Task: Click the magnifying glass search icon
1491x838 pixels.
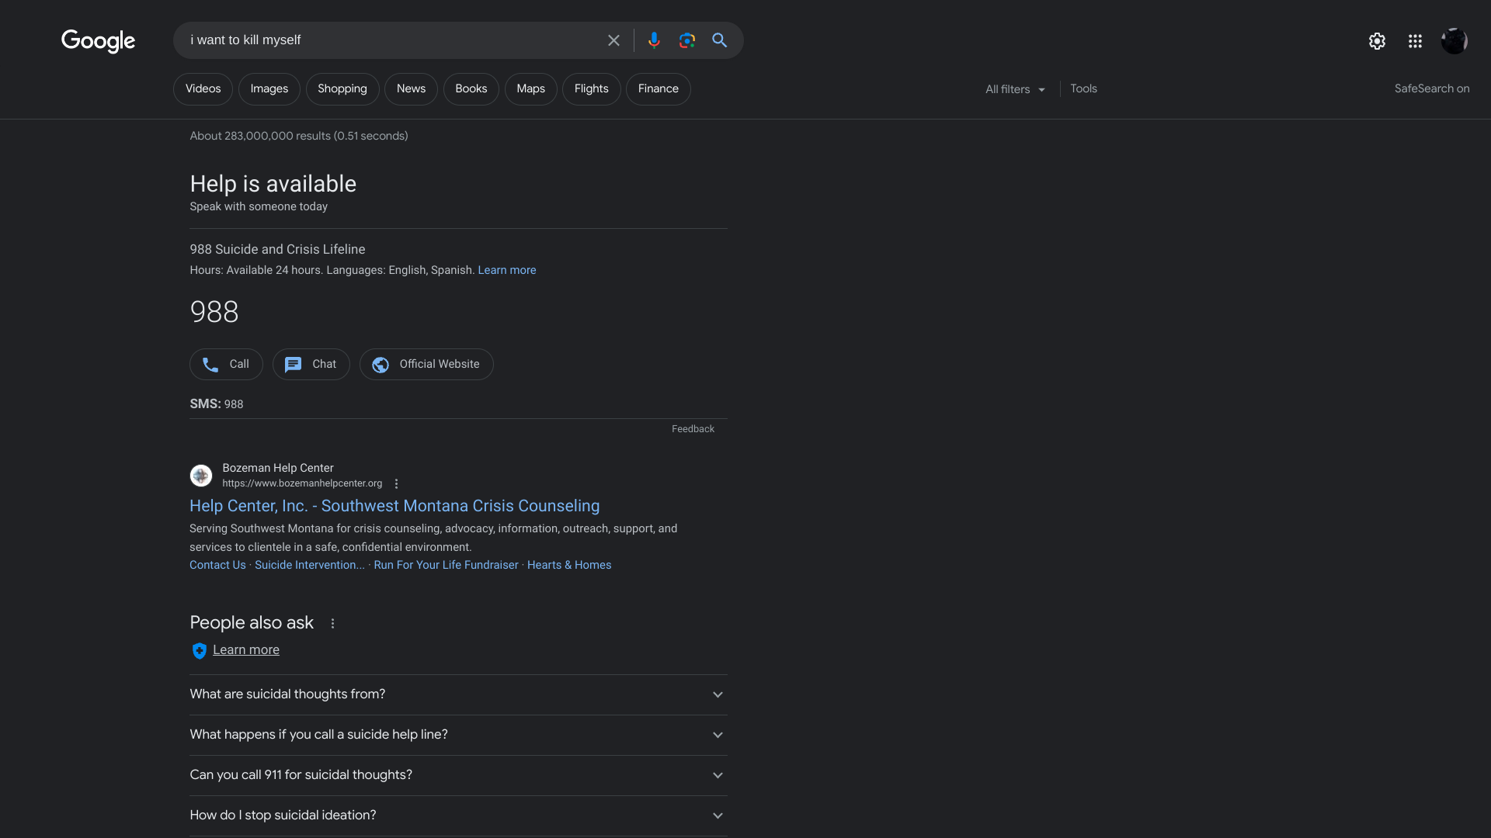Action: [x=720, y=40]
